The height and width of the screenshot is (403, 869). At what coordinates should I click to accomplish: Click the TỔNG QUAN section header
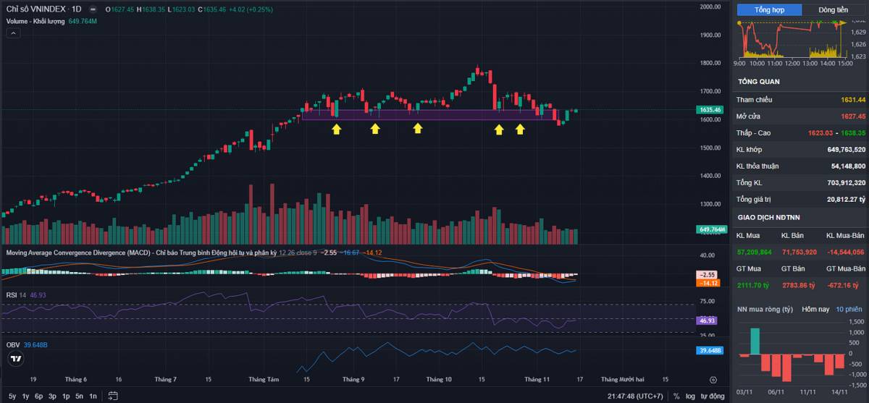[x=759, y=82]
